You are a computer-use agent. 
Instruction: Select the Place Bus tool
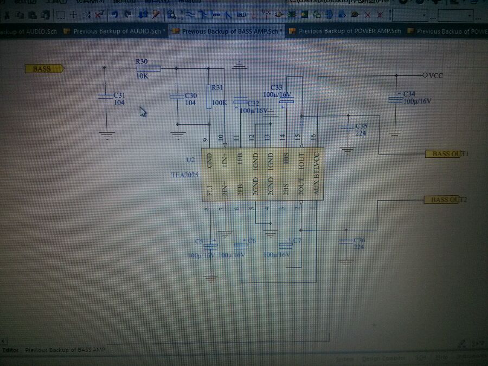203,15
